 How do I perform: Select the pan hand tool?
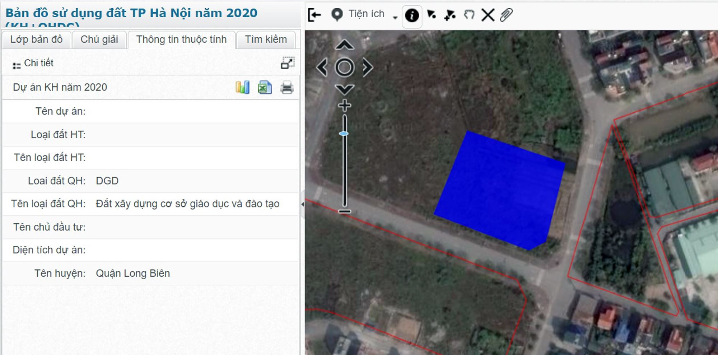click(x=469, y=15)
